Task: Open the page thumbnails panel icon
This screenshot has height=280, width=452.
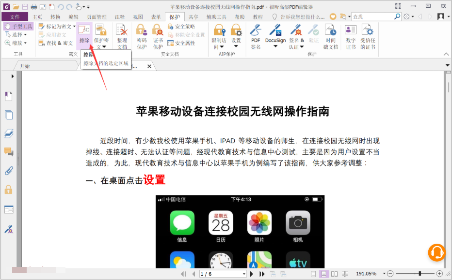Action: coord(9,115)
